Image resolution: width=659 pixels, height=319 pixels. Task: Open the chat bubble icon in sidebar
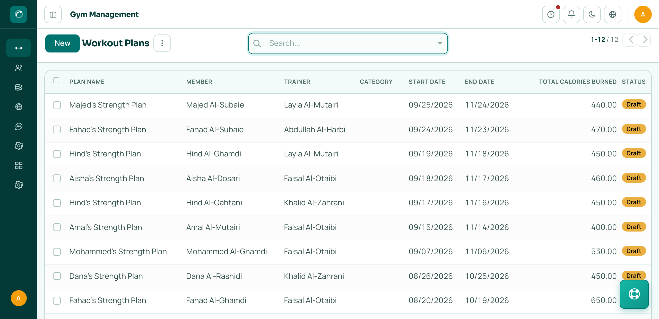coord(19,126)
